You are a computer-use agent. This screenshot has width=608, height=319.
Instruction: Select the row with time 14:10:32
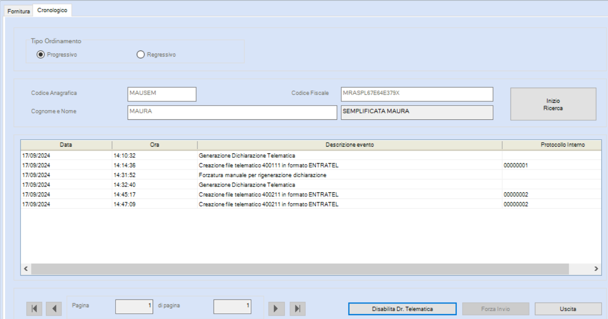tap(311, 155)
